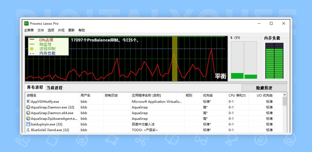Screen dimensions: 312x152
Task: Click the 平衡 power plan label on graph
Action: (x=221, y=76)
